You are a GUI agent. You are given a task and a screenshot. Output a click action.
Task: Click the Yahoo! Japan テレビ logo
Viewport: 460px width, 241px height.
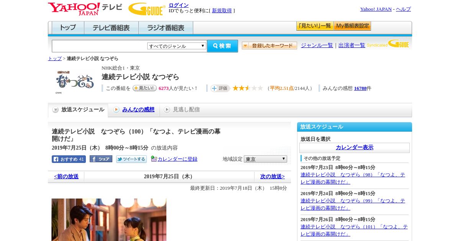point(85,9)
